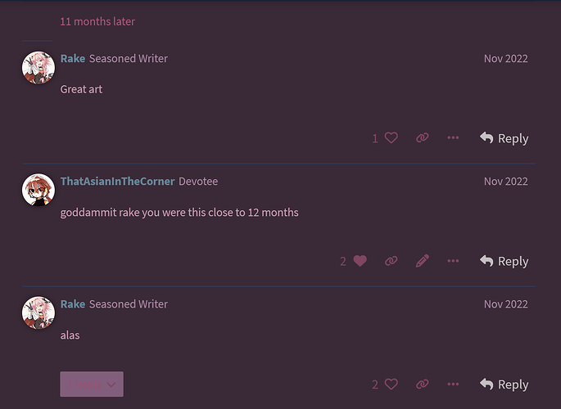Copy link to ThatAsianInTheCorner's post
This screenshot has width=561, height=409.
pos(391,261)
